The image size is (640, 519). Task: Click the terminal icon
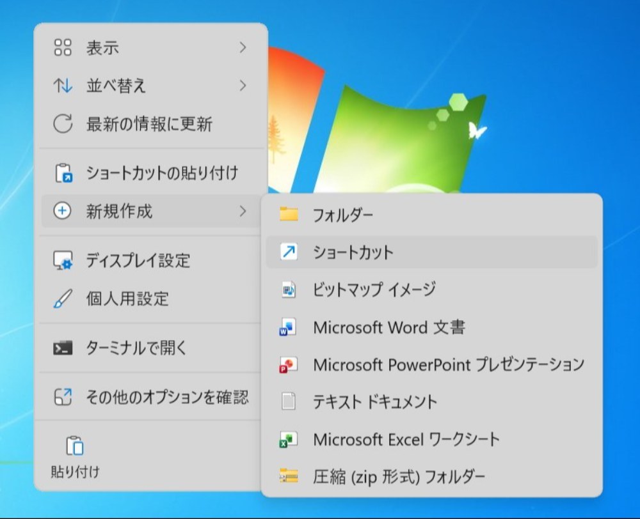point(63,348)
